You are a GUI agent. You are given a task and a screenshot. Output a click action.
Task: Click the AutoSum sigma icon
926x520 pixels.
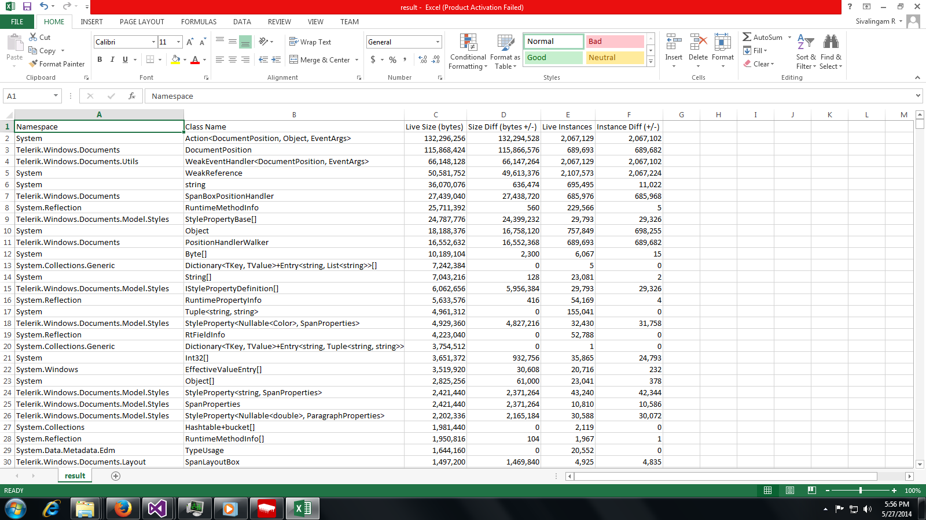pos(747,37)
